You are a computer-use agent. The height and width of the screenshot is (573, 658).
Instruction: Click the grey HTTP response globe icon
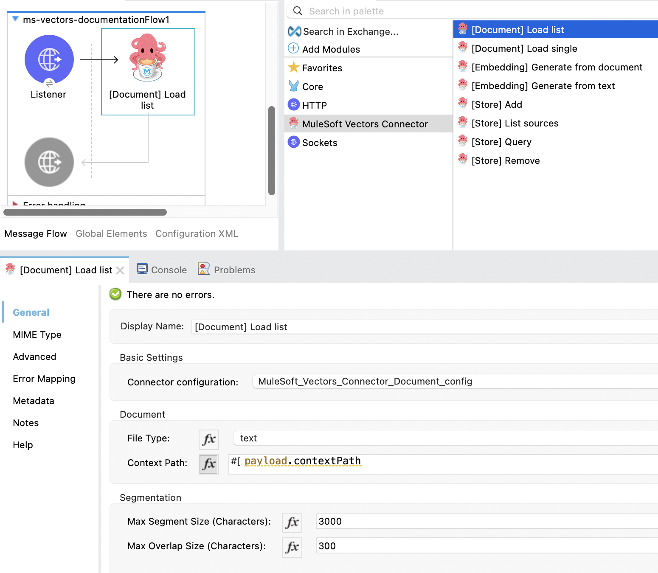[49, 162]
